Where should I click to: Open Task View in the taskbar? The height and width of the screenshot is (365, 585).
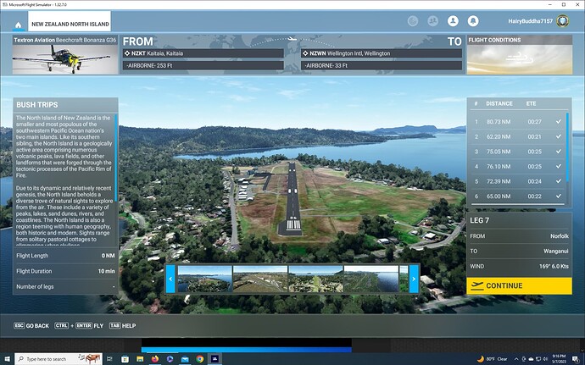(109, 359)
